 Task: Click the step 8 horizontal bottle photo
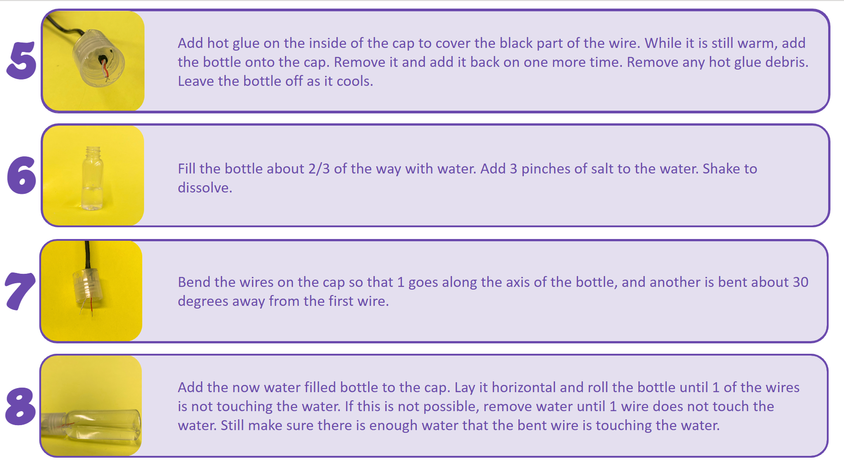click(x=92, y=405)
